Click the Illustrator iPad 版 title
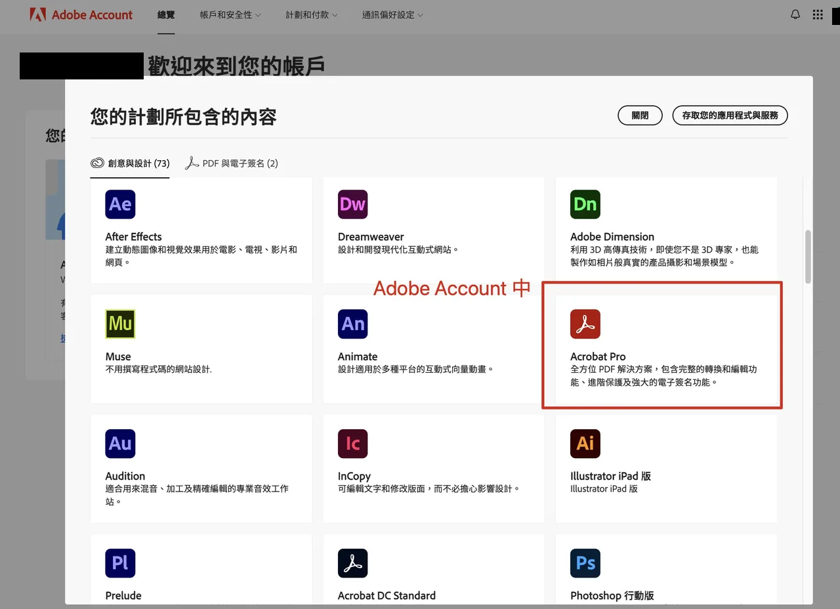840x609 pixels. pos(611,476)
